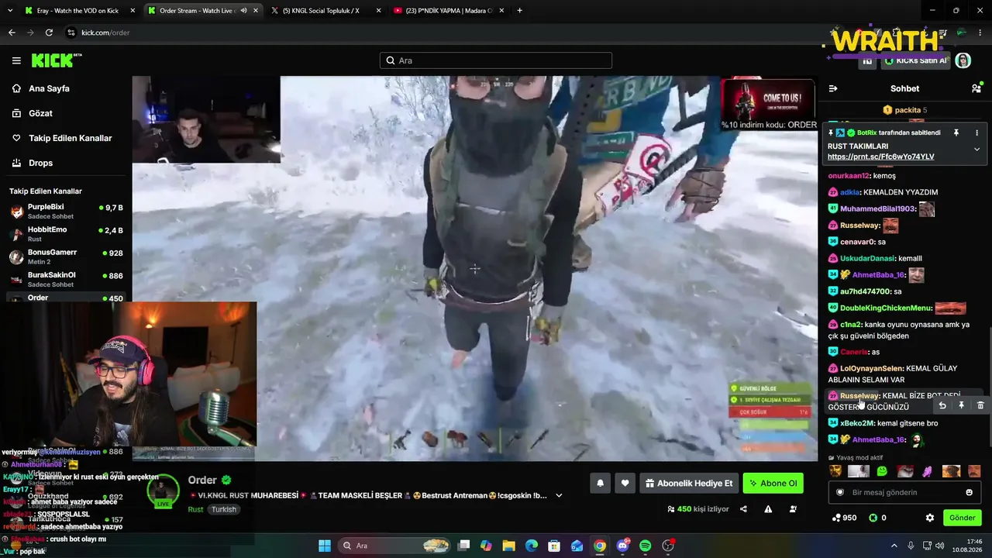Open Discord from the taskbar
Image resolution: width=992 pixels, height=558 pixels.
point(622,546)
